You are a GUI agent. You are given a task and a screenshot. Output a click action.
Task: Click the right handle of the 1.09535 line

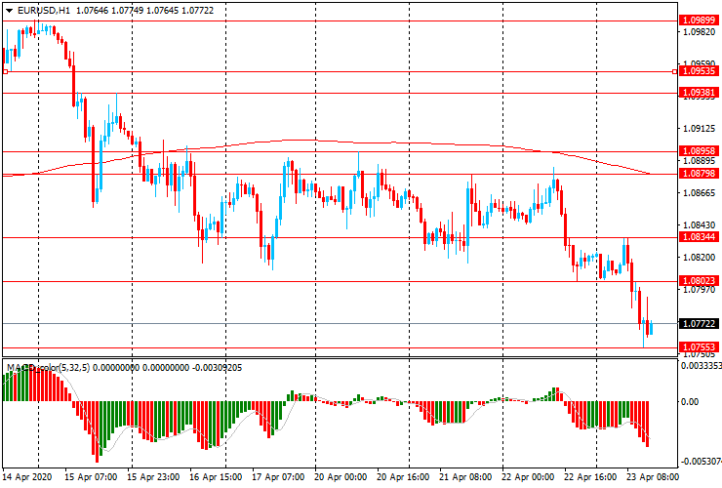click(x=674, y=71)
